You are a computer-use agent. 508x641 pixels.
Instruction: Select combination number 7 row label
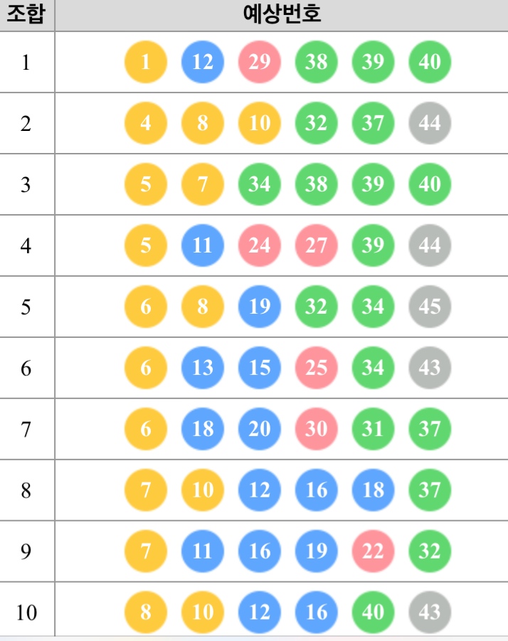click(x=26, y=429)
